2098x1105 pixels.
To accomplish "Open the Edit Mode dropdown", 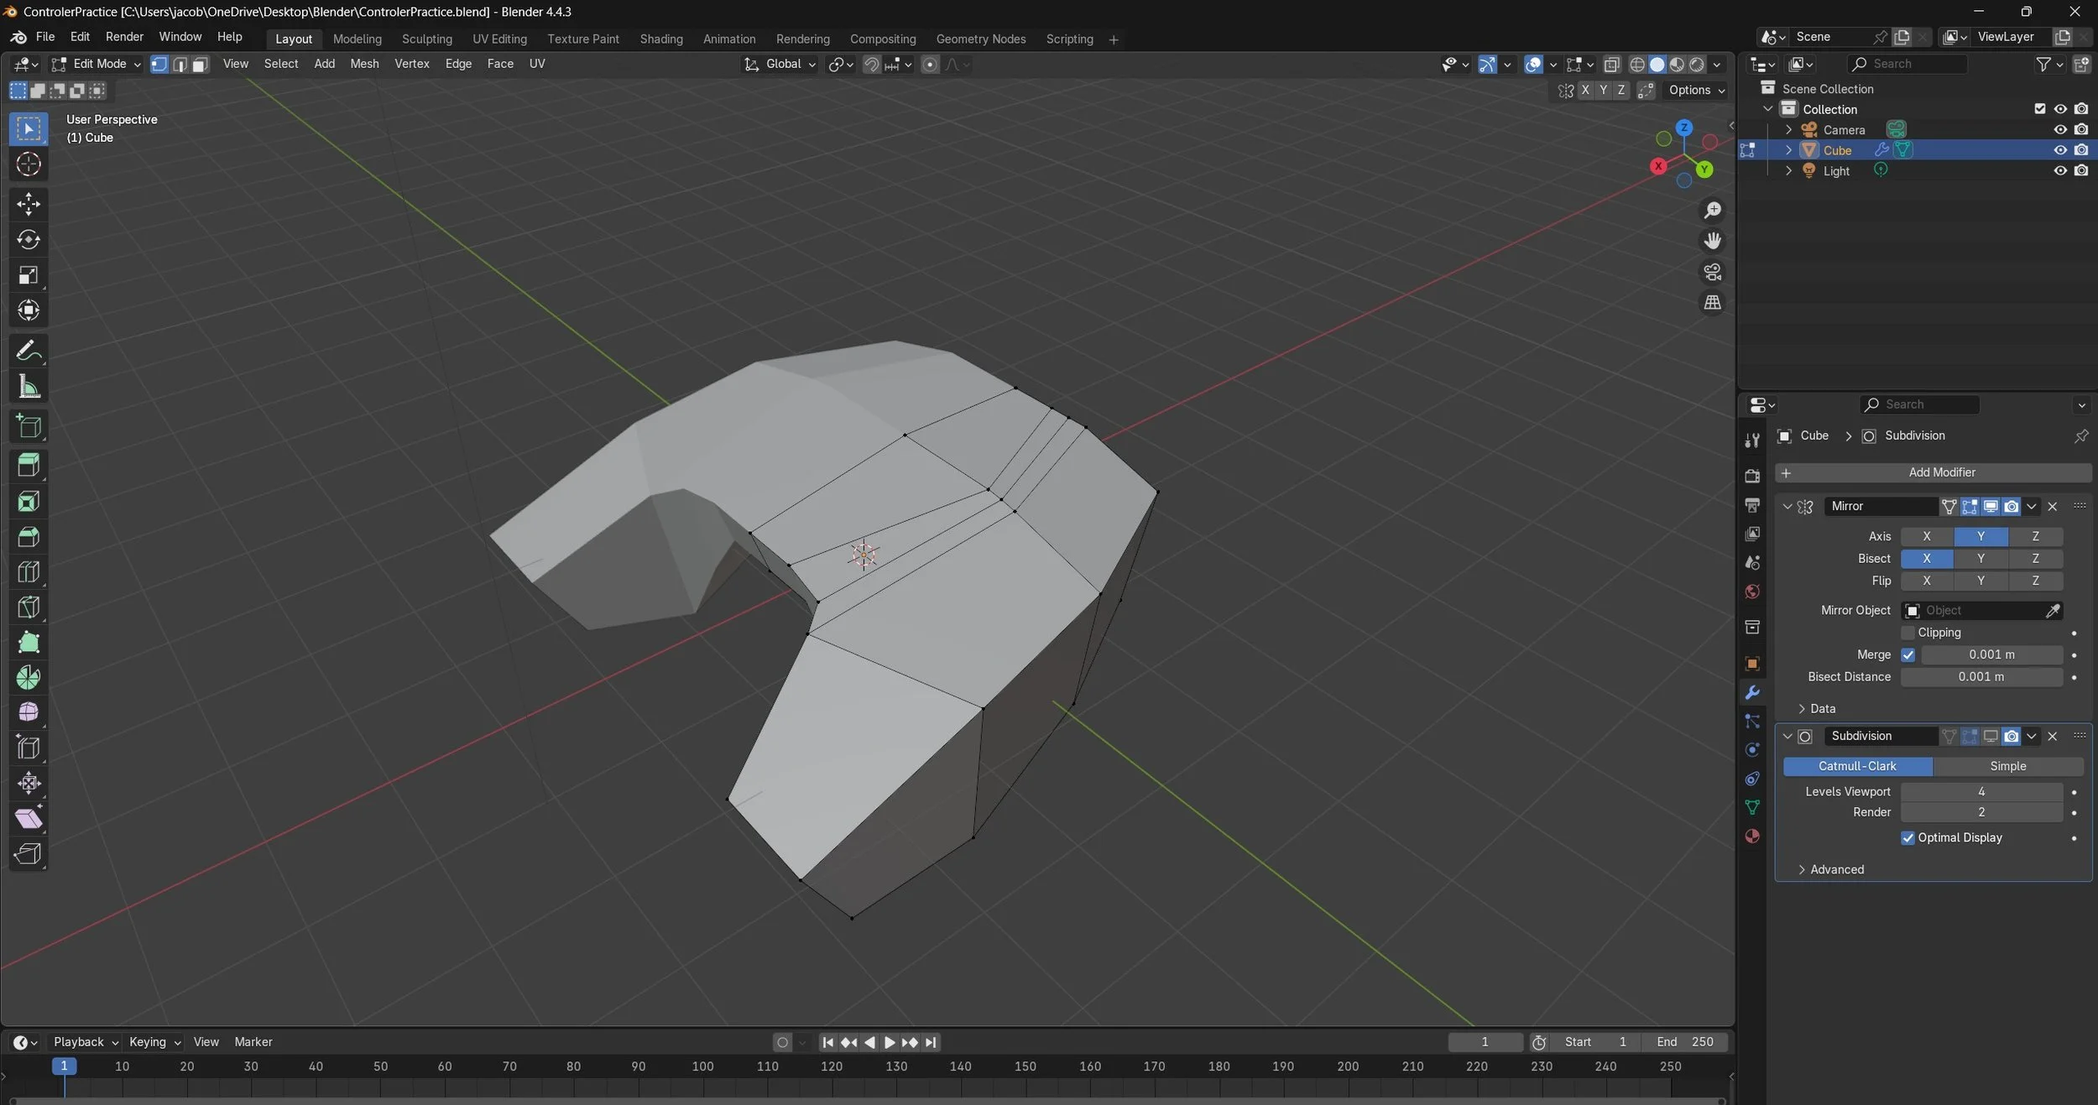I will point(96,65).
